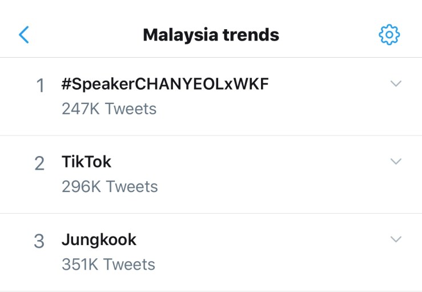This screenshot has height=292, width=422.
Task: Tap the word Tweets under #SpeakerCHANYEOLxWKF
Action: (130, 109)
